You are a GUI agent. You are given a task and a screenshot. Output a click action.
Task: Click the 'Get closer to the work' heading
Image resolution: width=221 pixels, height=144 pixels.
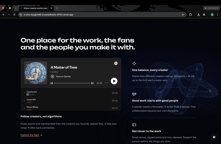coord(147,131)
